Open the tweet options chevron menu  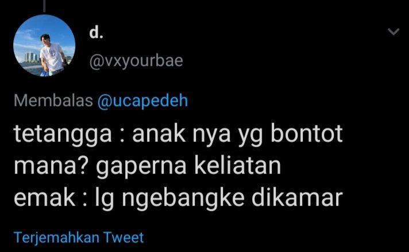[393, 31]
